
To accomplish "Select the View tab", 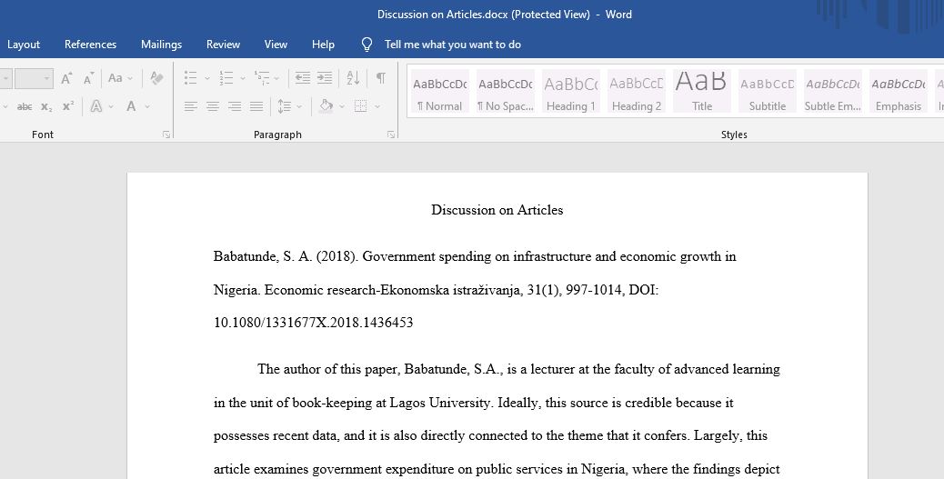I will tap(276, 45).
